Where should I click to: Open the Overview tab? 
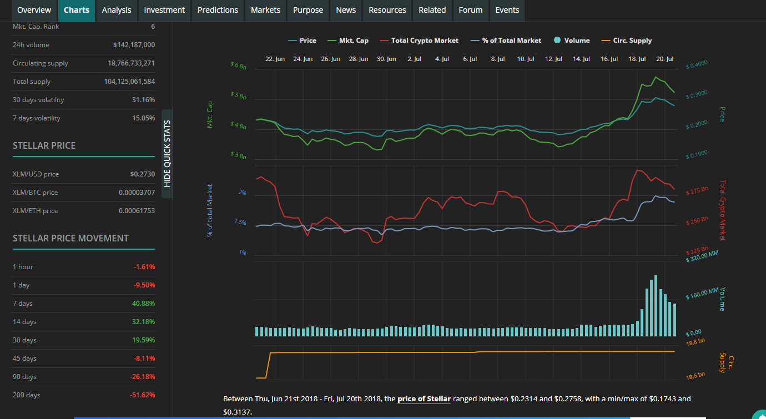(x=34, y=10)
